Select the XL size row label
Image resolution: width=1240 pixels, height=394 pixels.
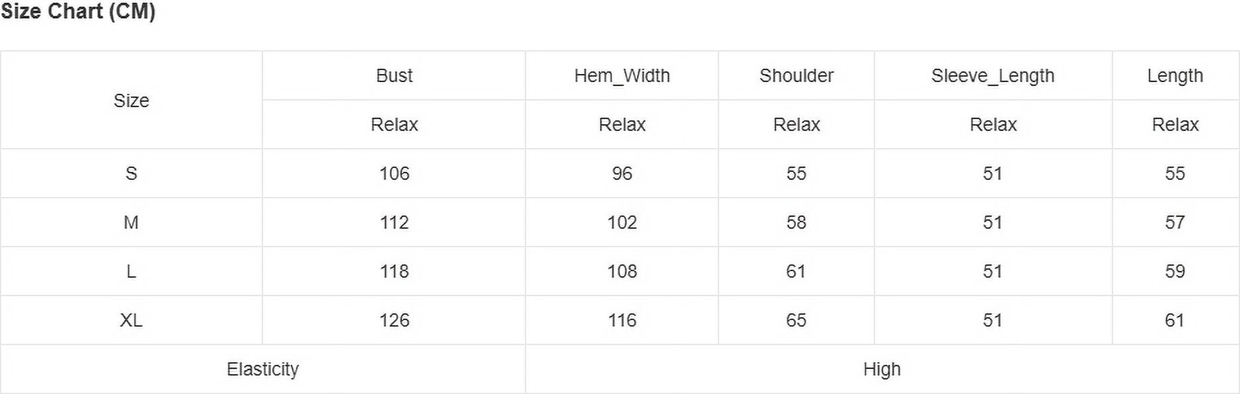[x=131, y=320]
